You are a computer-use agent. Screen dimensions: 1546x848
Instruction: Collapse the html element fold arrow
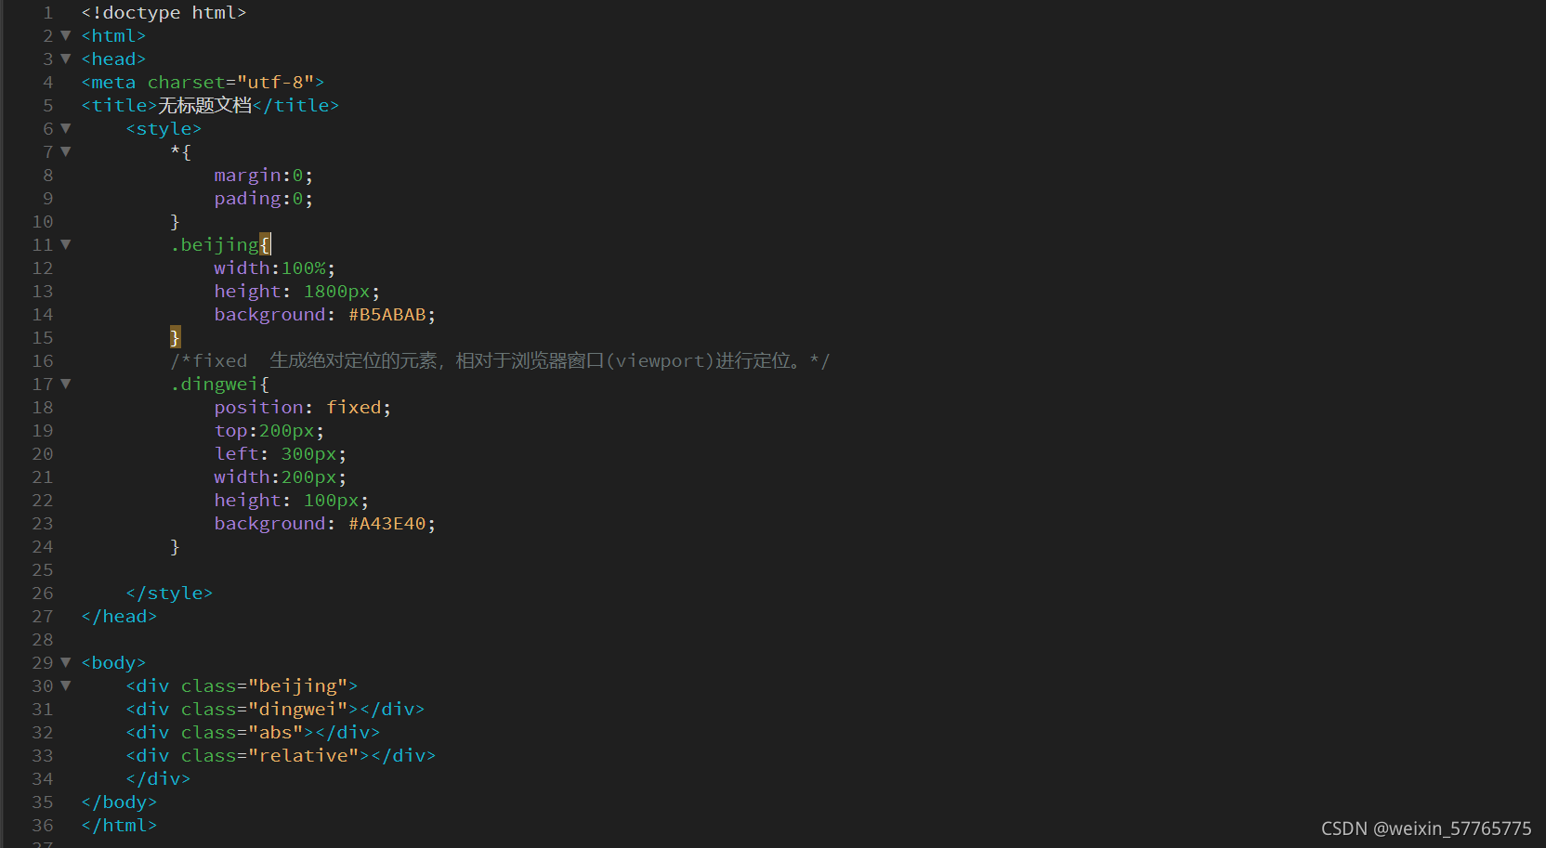click(x=65, y=35)
